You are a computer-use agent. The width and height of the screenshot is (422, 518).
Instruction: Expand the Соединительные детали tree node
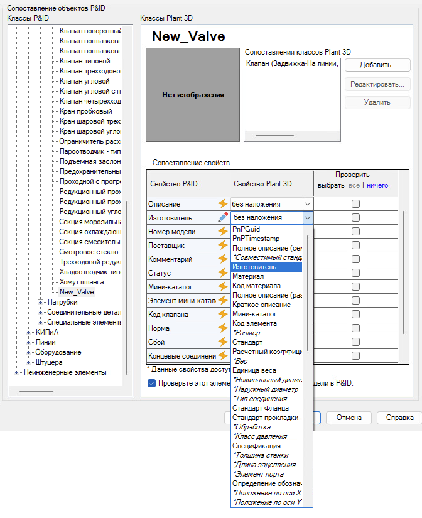pyautogui.click(x=40, y=312)
